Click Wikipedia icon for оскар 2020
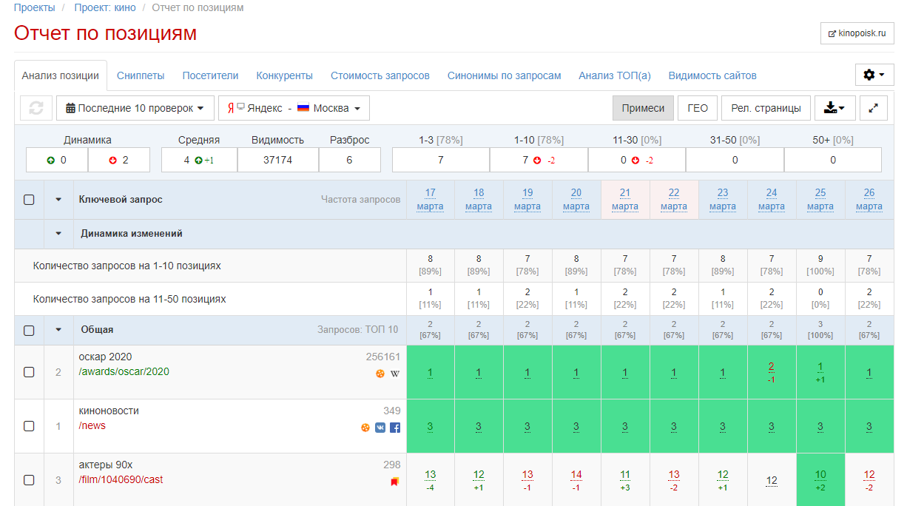This screenshot has height=506, width=907. [x=395, y=374]
